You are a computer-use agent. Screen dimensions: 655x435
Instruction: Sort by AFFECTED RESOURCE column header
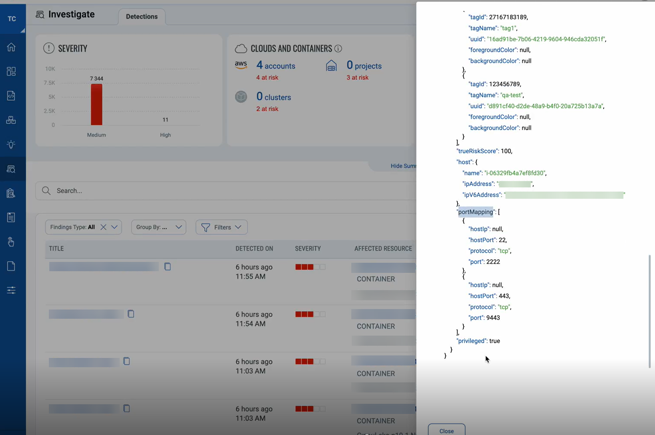point(383,249)
